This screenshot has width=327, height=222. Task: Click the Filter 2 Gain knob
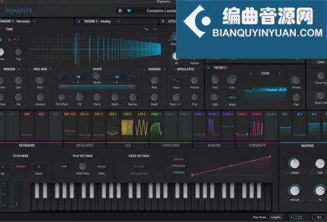tap(232, 80)
